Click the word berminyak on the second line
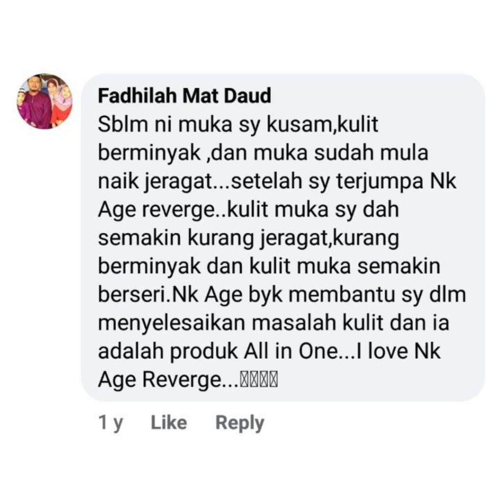The width and height of the screenshot is (502, 502). 149,153
